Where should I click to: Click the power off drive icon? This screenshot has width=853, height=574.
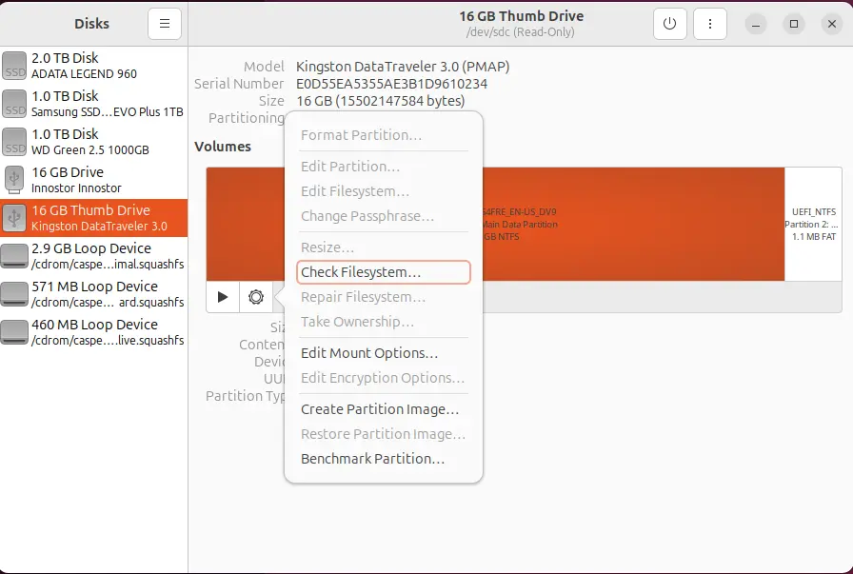[669, 24]
